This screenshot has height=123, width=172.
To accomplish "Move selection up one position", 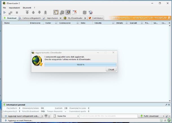I will (33, 12).
